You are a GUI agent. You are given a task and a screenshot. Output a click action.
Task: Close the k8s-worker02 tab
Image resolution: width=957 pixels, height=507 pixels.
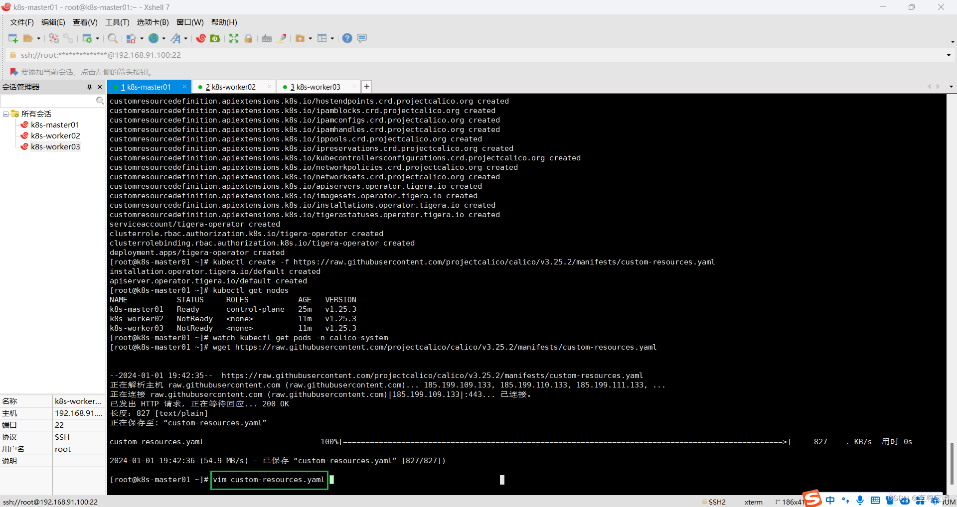269,87
